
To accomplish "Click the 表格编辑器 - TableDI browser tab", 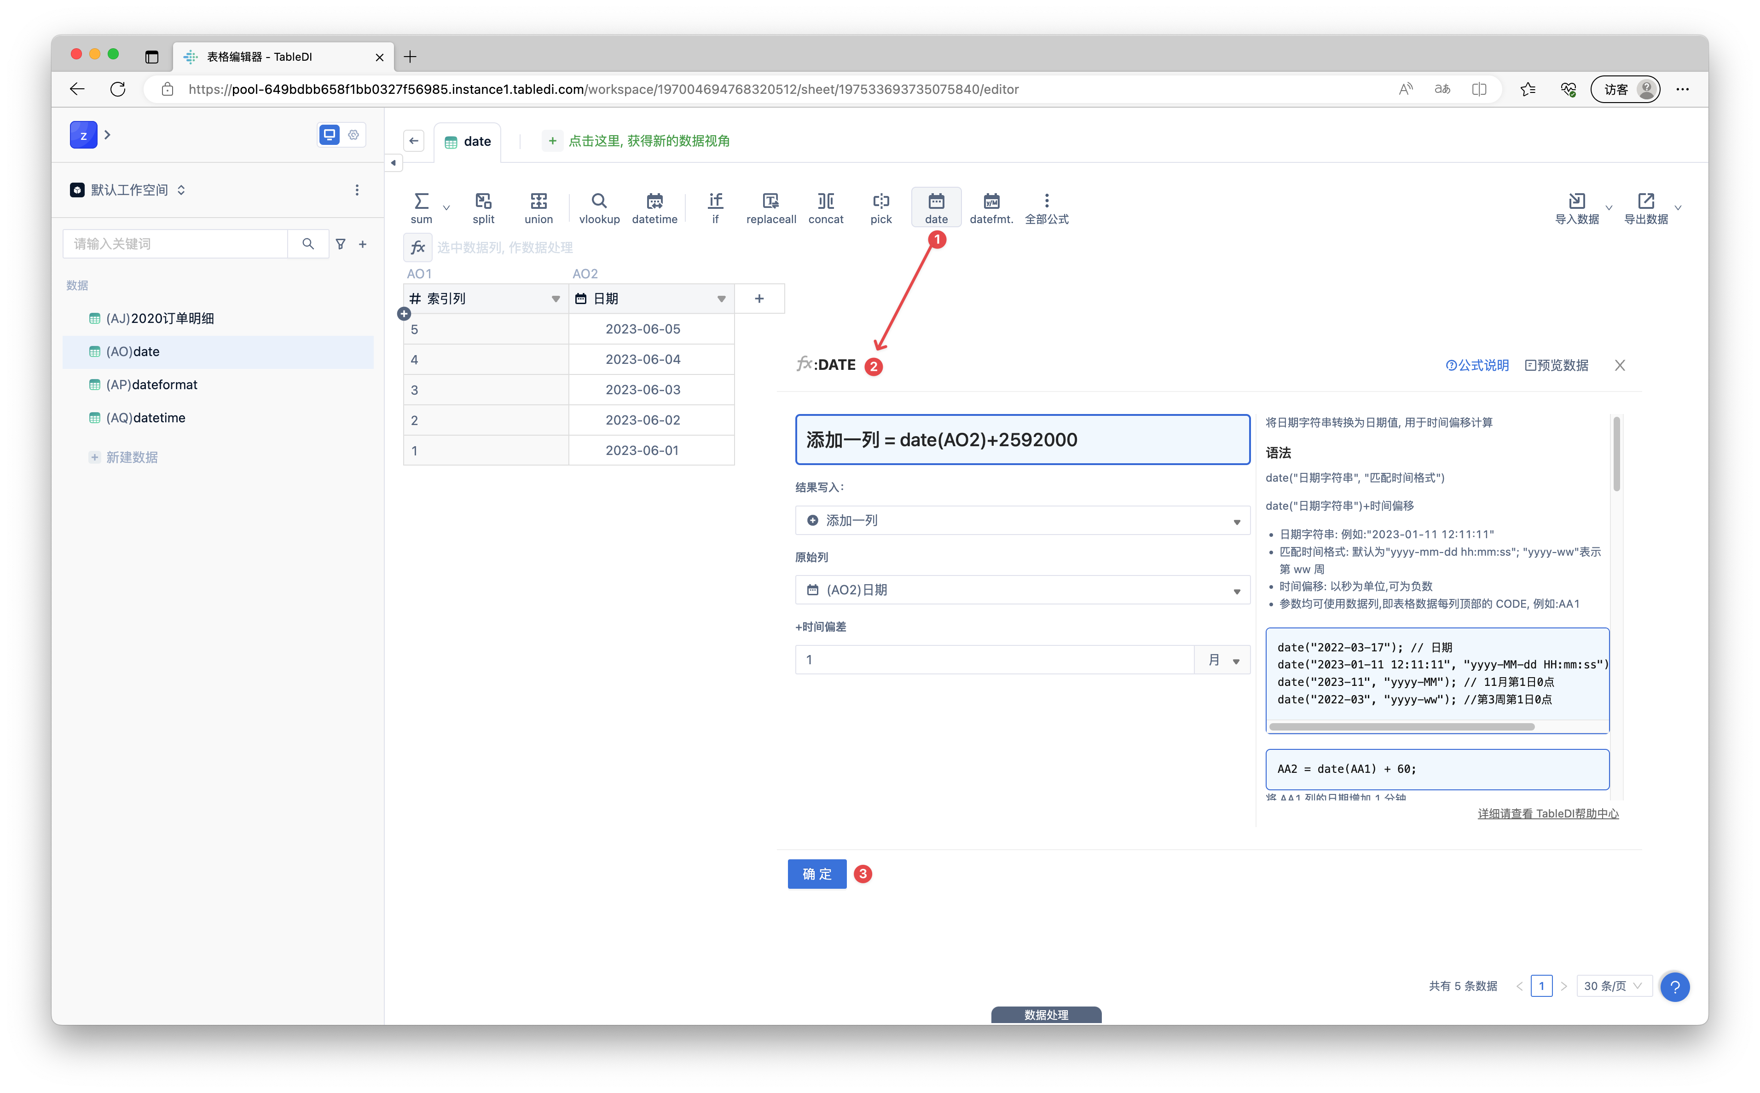I will 284,57.
